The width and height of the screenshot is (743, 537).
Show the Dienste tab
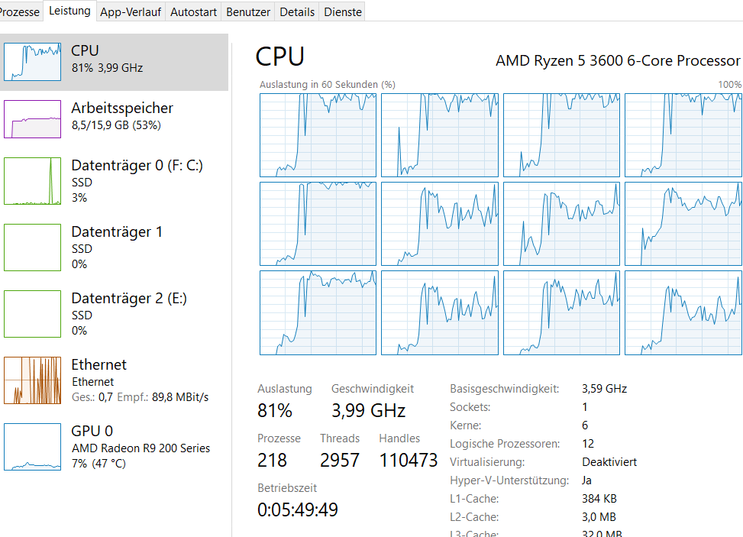coord(343,11)
